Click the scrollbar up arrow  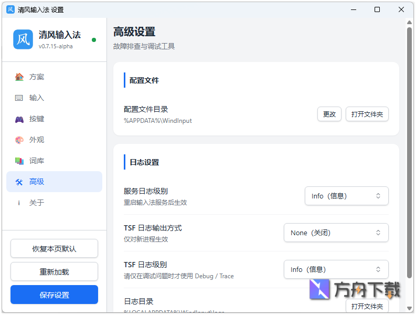click(409, 23)
